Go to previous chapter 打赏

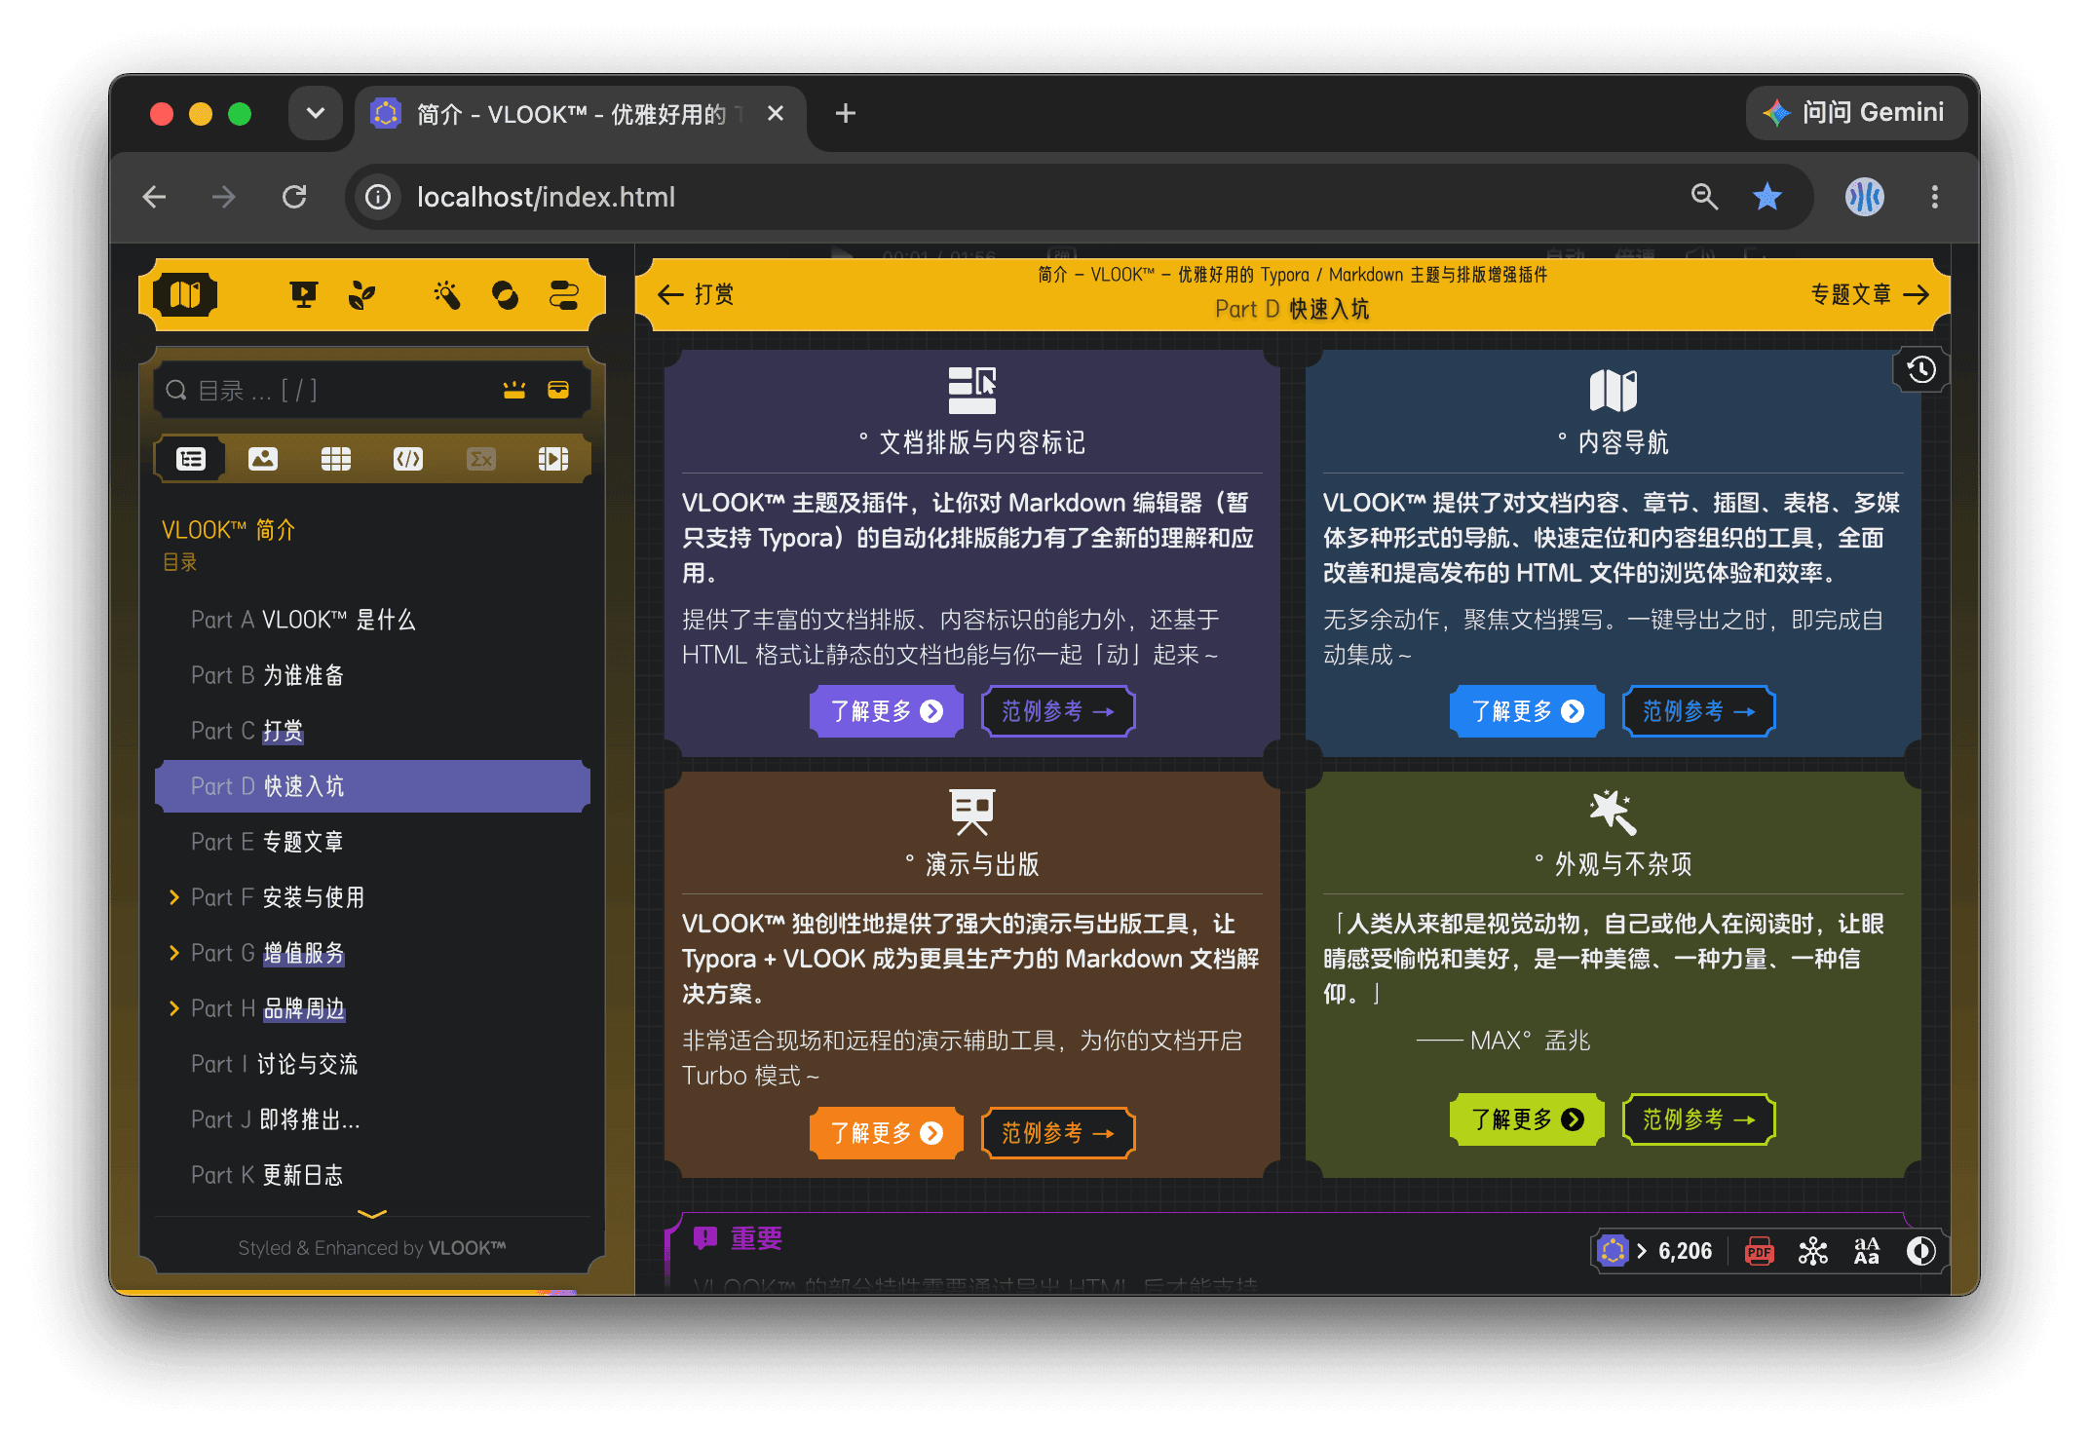click(696, 294)
